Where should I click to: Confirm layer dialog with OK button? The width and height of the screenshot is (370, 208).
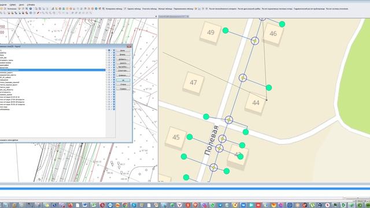[x=123, y=80]
